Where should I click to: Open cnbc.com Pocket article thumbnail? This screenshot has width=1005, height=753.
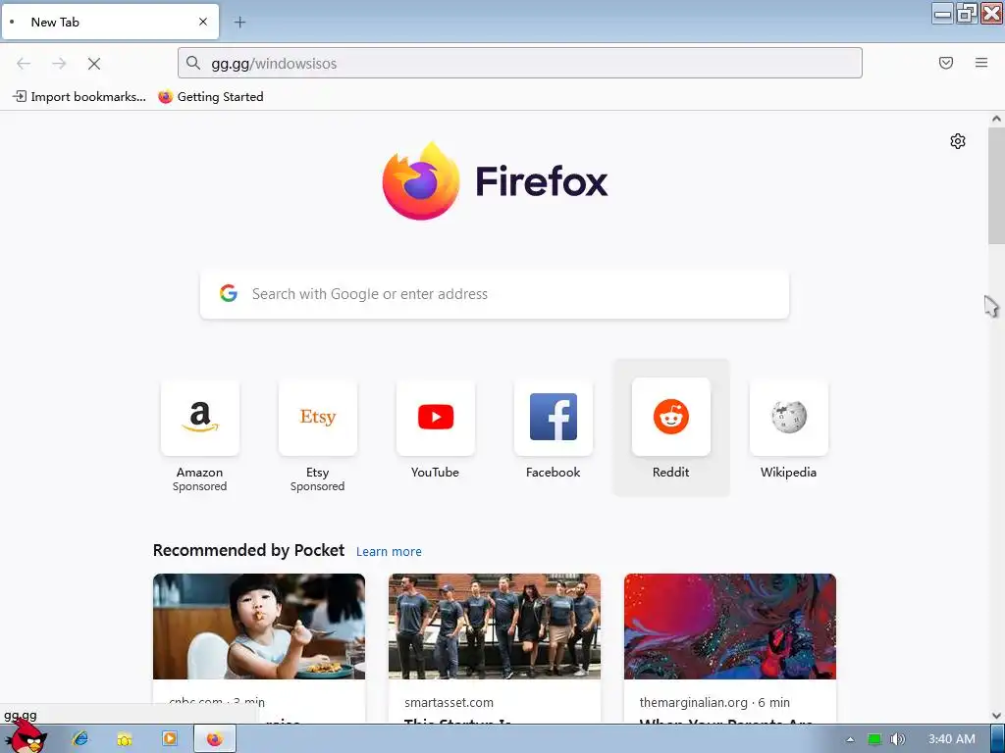(x=259, y=627)
